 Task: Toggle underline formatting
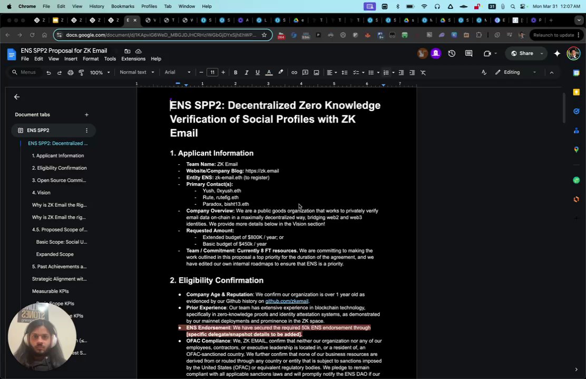coord(258,73)
